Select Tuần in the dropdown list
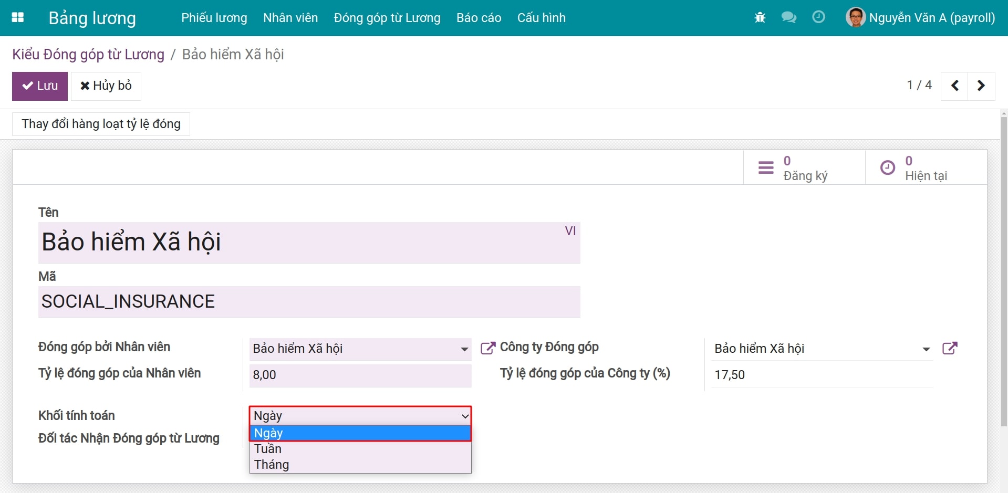 pyautogui.click(x=268, y=449)
